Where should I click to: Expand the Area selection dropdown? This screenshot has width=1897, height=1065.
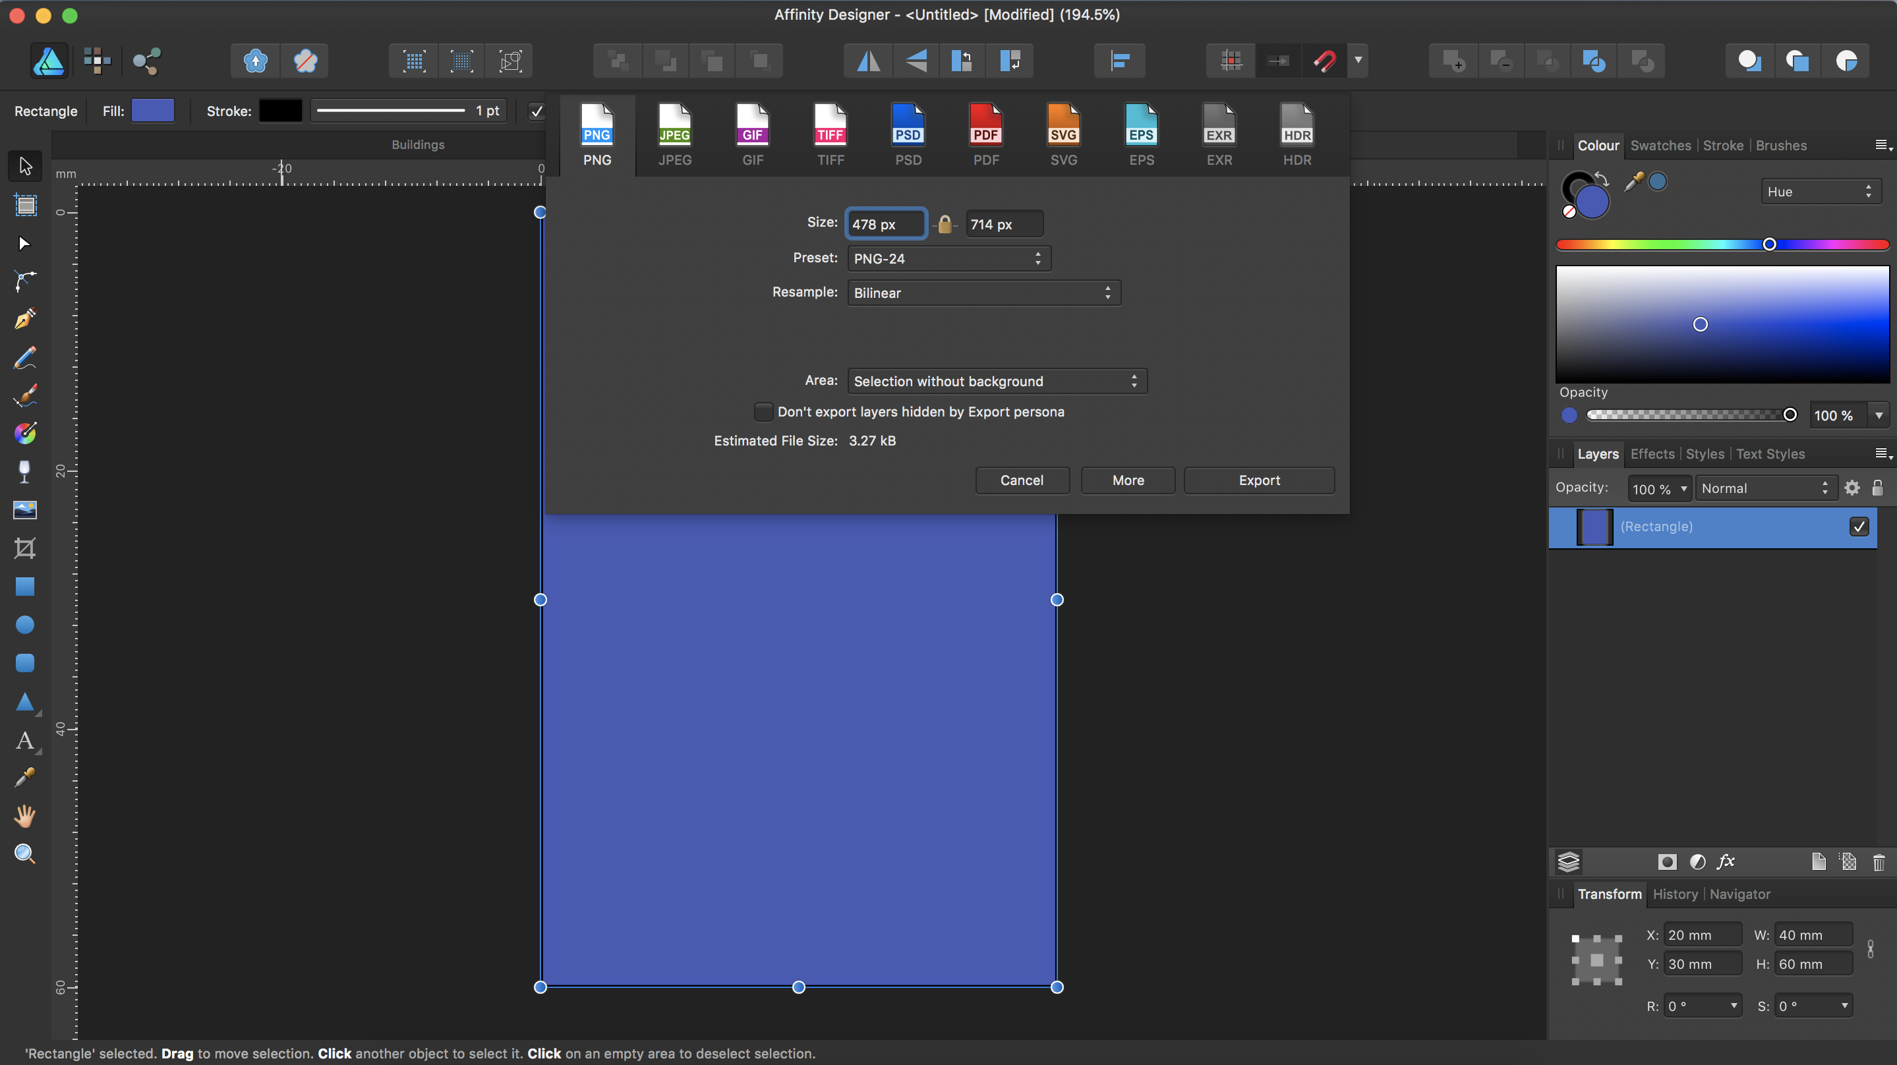coord(997,382)
